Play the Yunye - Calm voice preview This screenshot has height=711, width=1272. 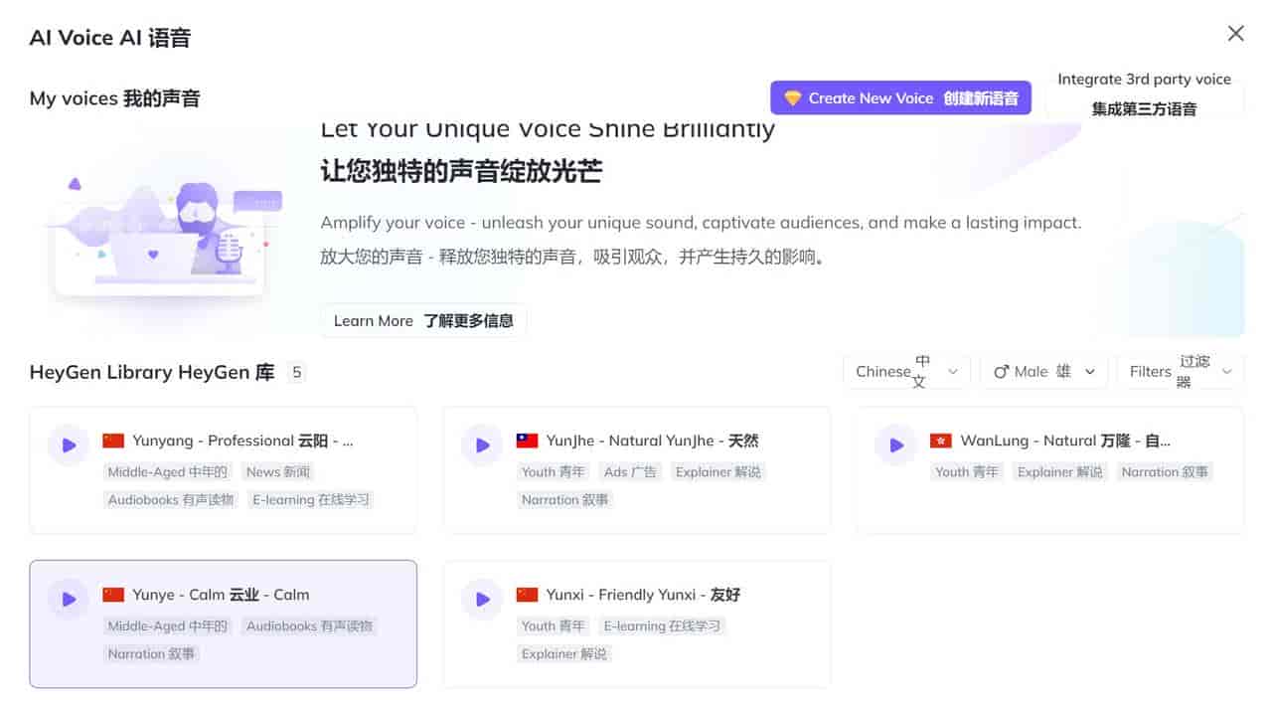[x=68, y=599]
